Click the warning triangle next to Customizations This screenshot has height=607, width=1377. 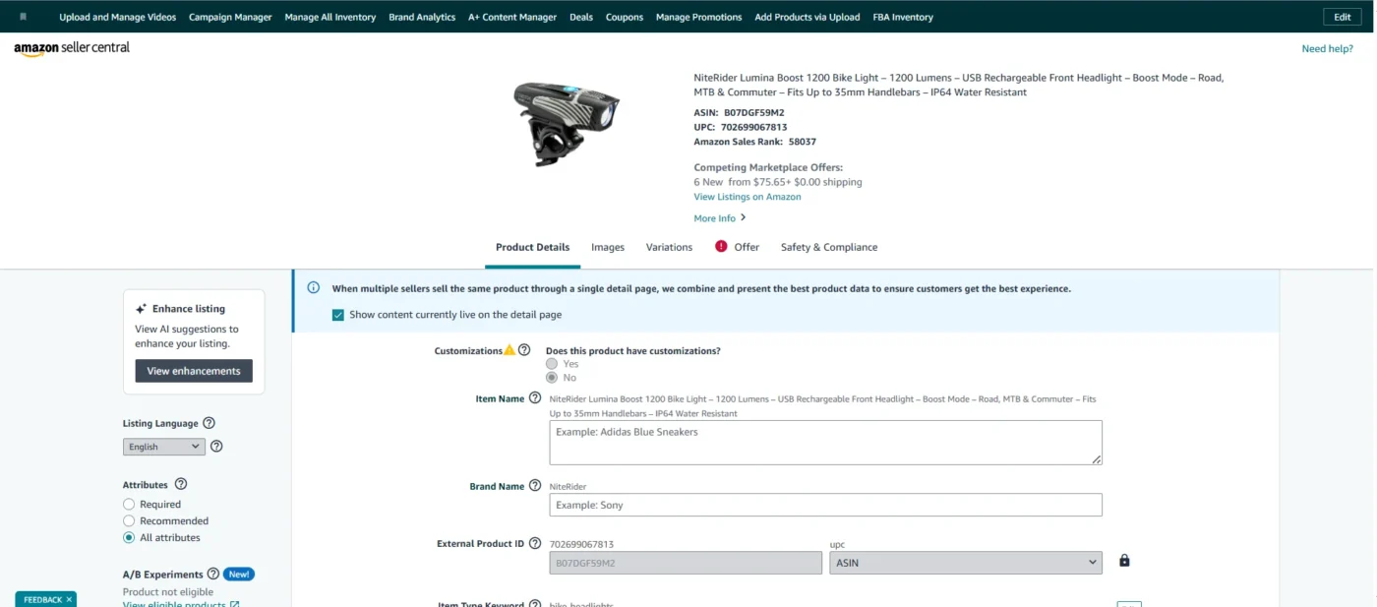coord(509,350)
